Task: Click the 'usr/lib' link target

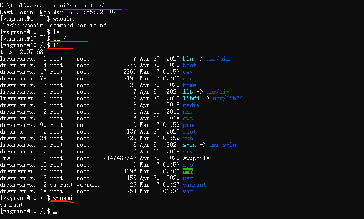Action: pyautogui.click(x=218, y=92)
